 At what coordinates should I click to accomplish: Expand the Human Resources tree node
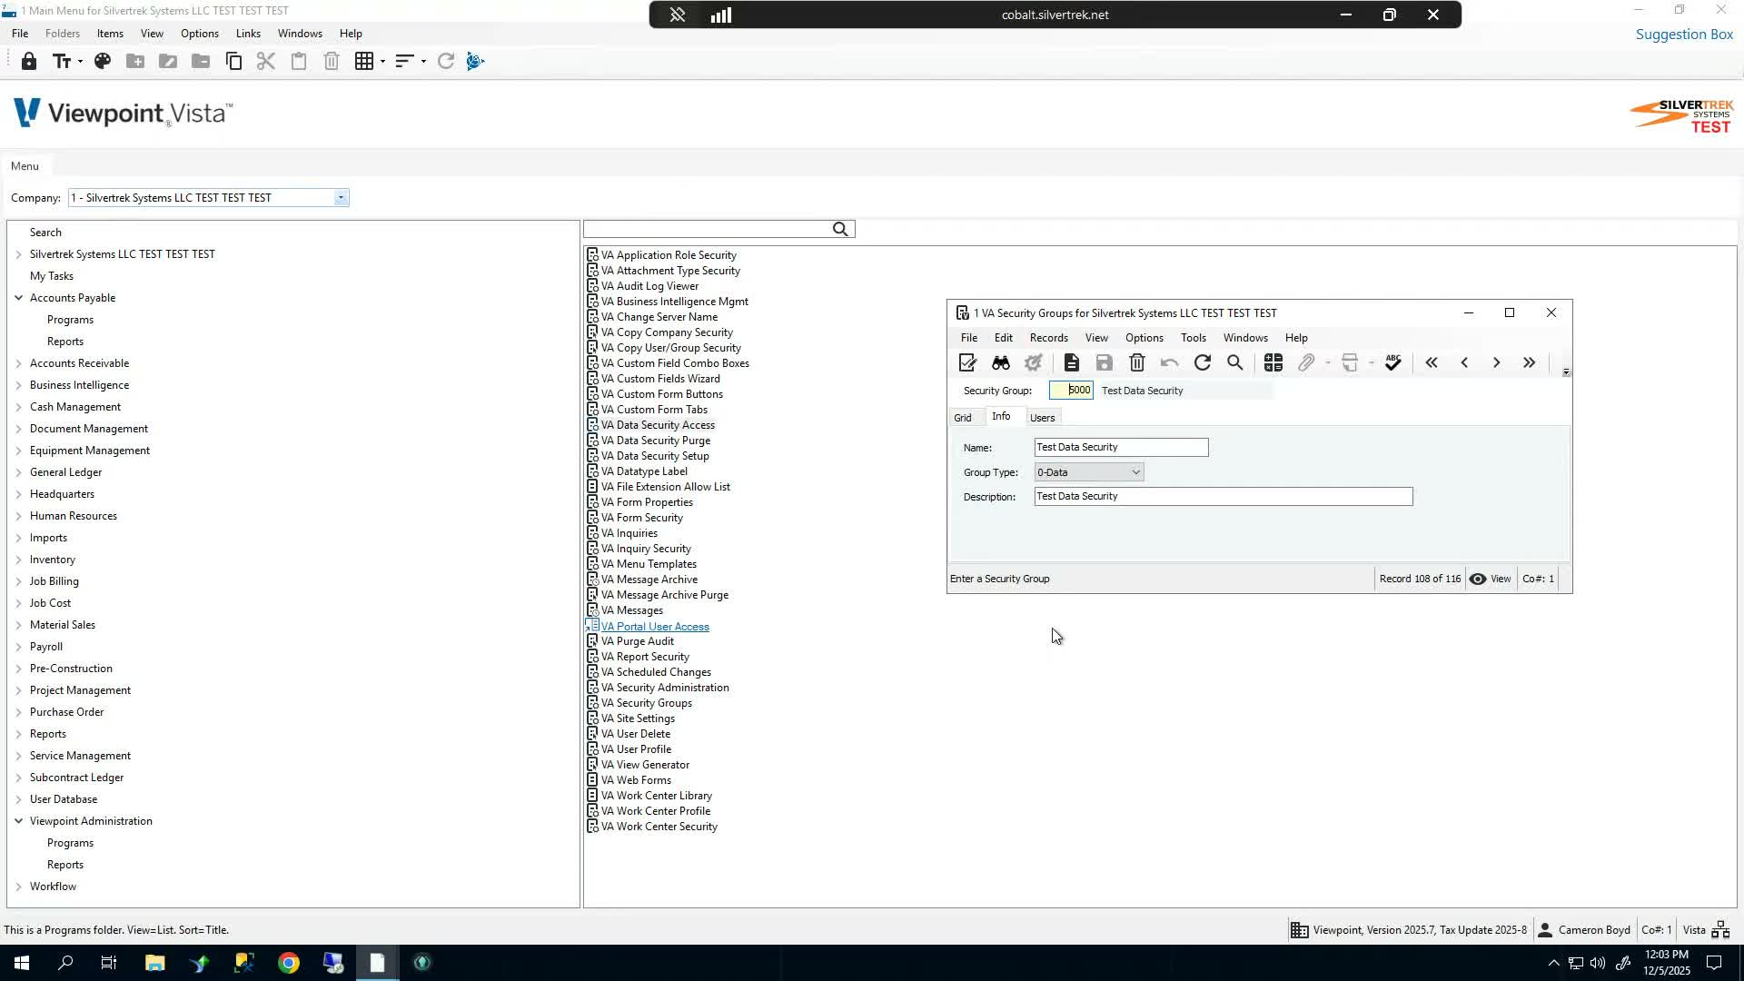(x=18, y=516)
